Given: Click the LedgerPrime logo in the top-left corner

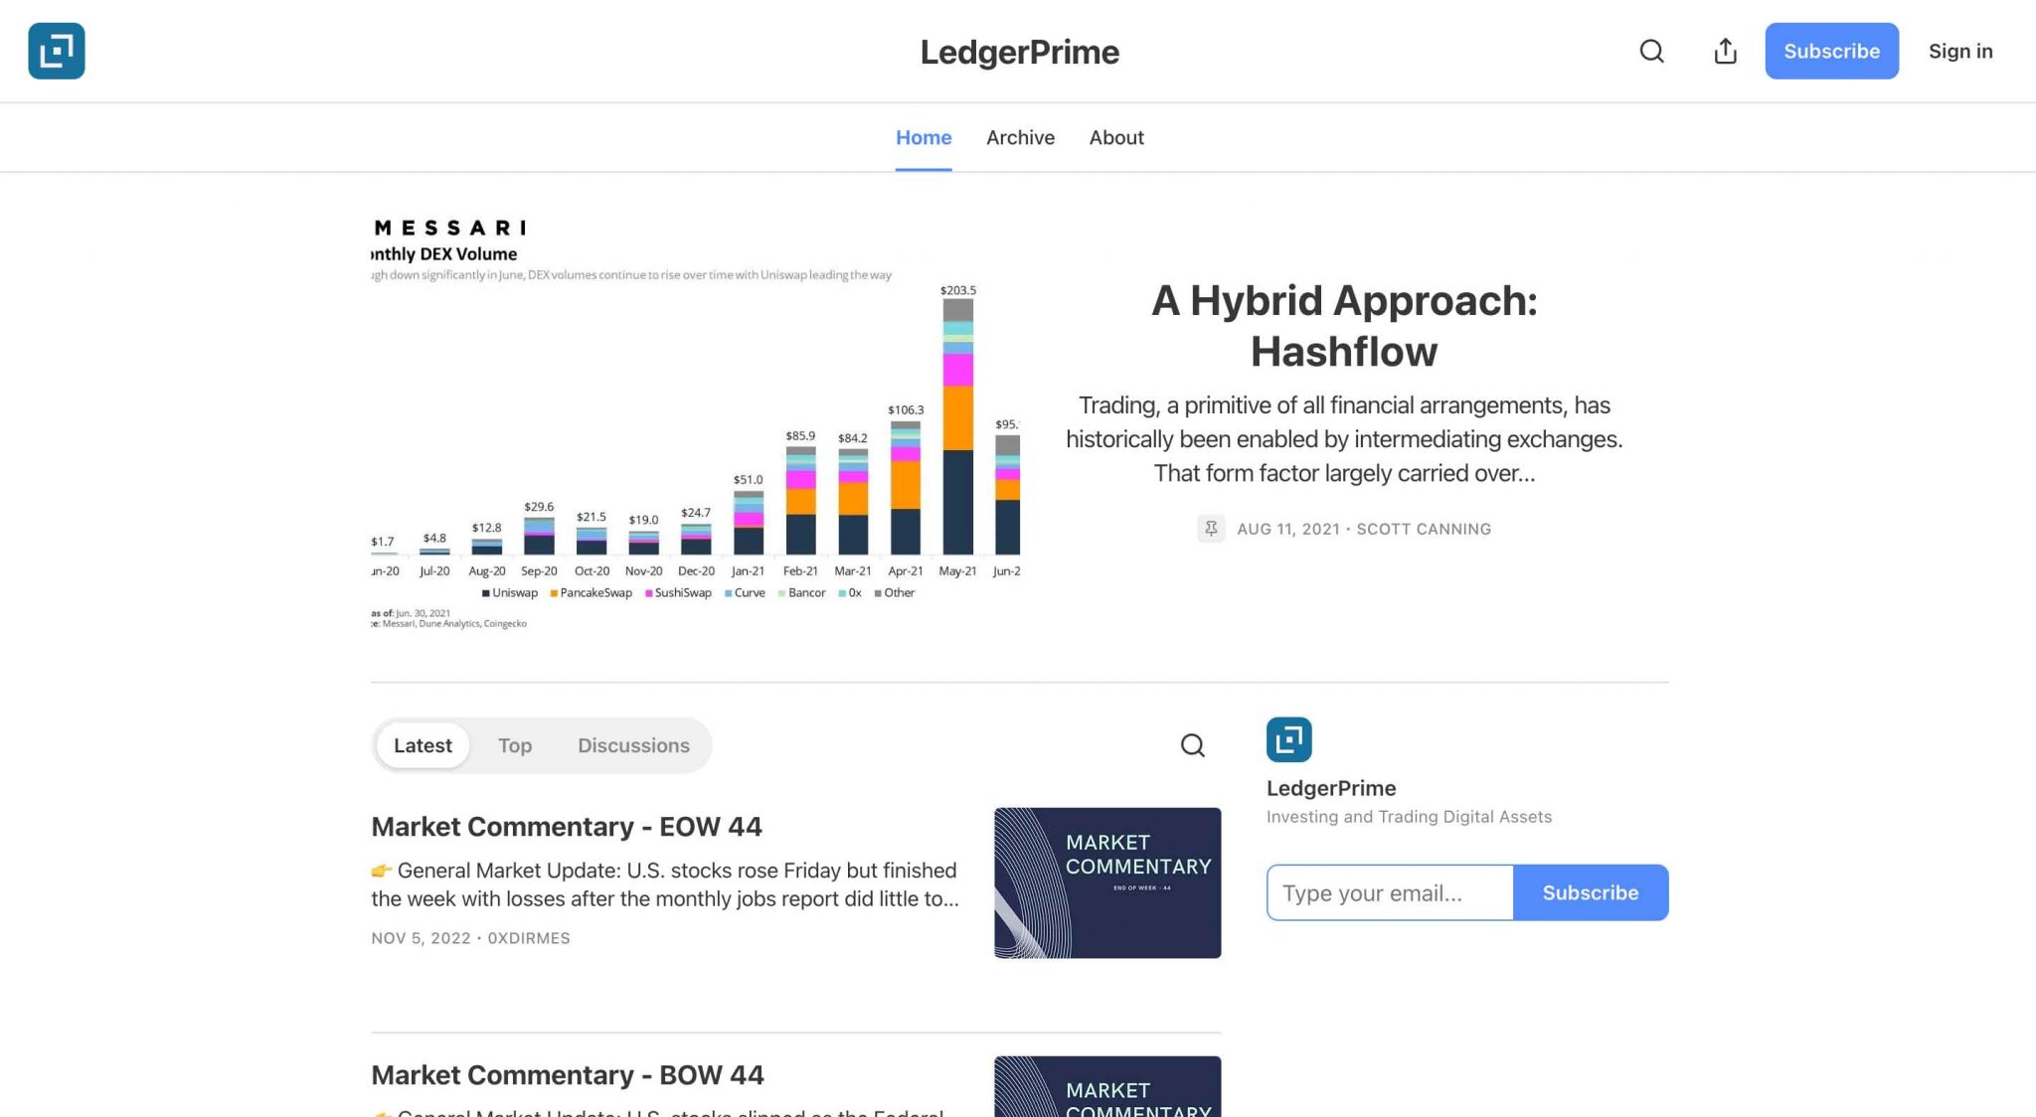Looking at the screenshot, I should click(57, 51).
